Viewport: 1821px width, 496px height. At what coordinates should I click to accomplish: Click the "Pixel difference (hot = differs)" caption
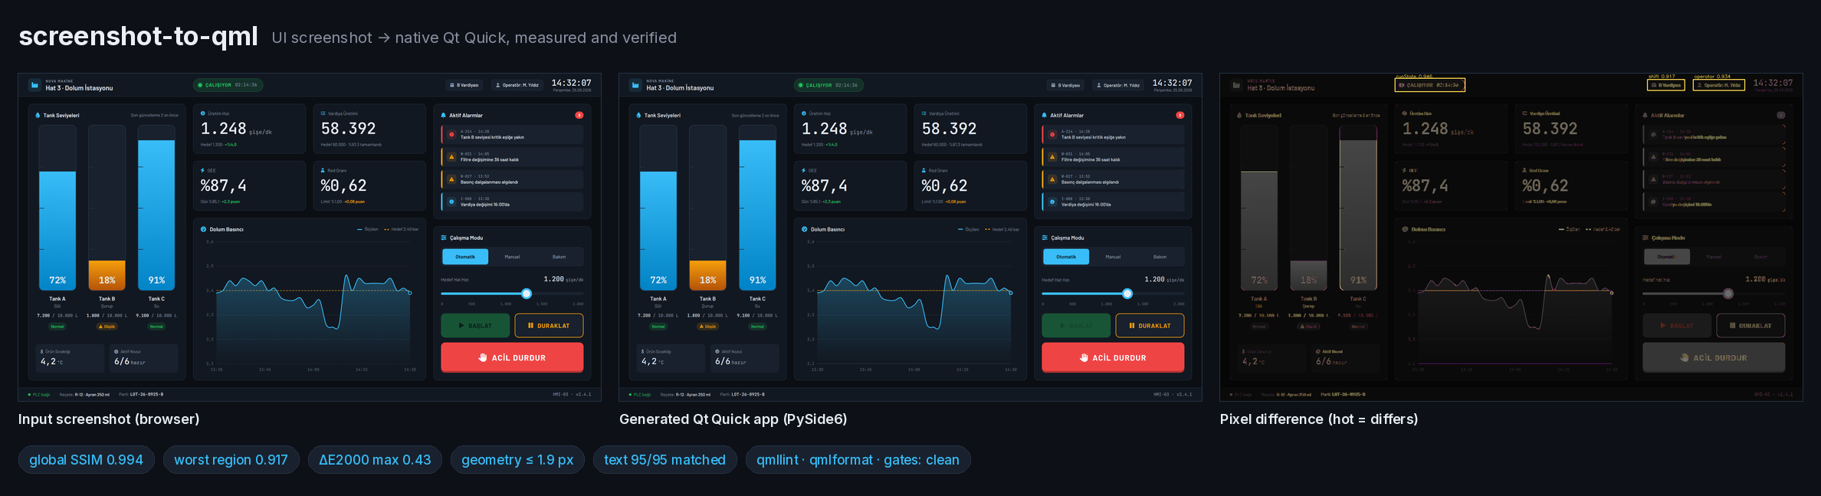click(1319, 419)
